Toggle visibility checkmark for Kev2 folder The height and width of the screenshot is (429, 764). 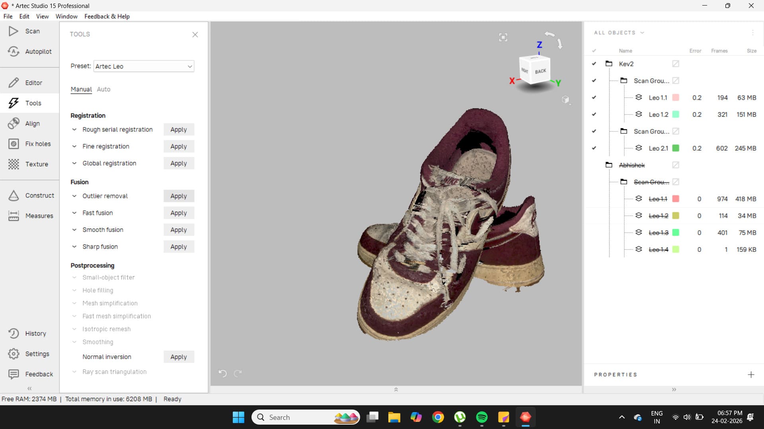point(594,64)
